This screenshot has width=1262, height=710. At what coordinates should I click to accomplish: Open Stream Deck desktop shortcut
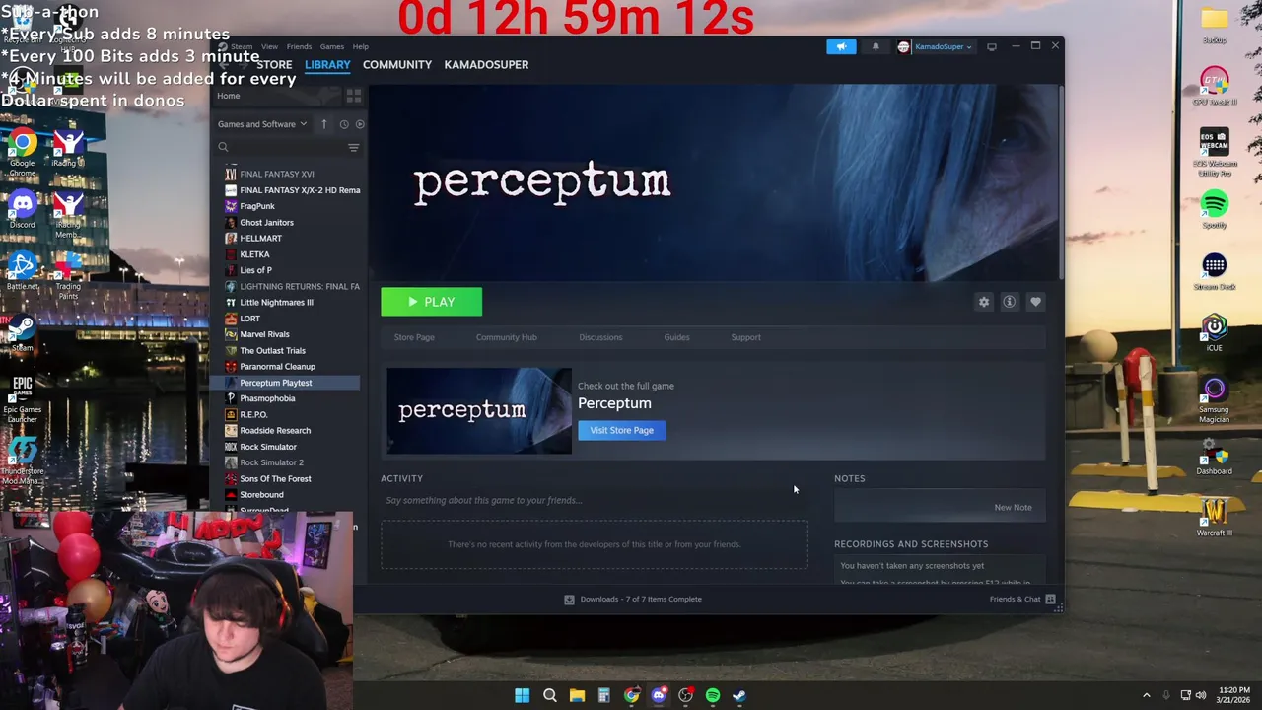pos(1214,271)
